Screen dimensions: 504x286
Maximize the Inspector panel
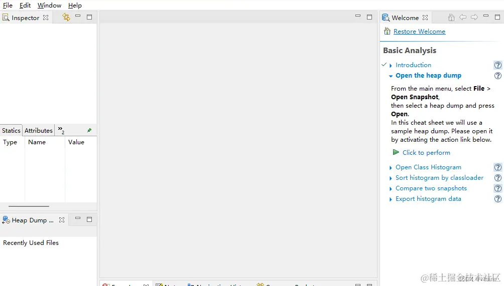[89, 17]
